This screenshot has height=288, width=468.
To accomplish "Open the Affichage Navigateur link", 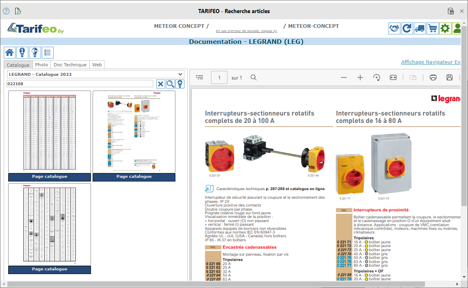I will pyautogui.click(x=431, y=62).
